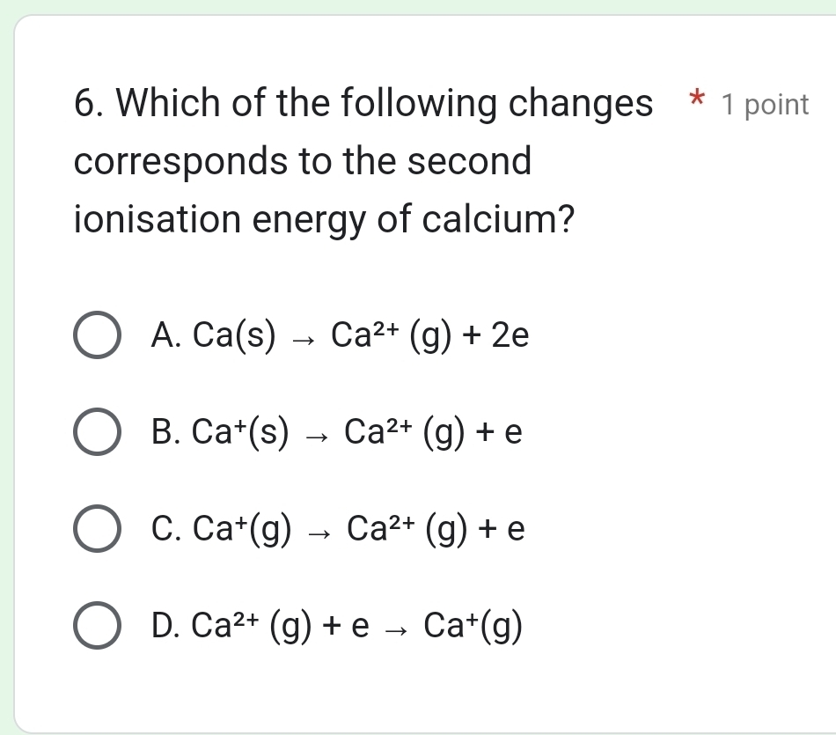The image size is (836, 735).
Task: Click option A answer text
Action: tap(341, 335)
